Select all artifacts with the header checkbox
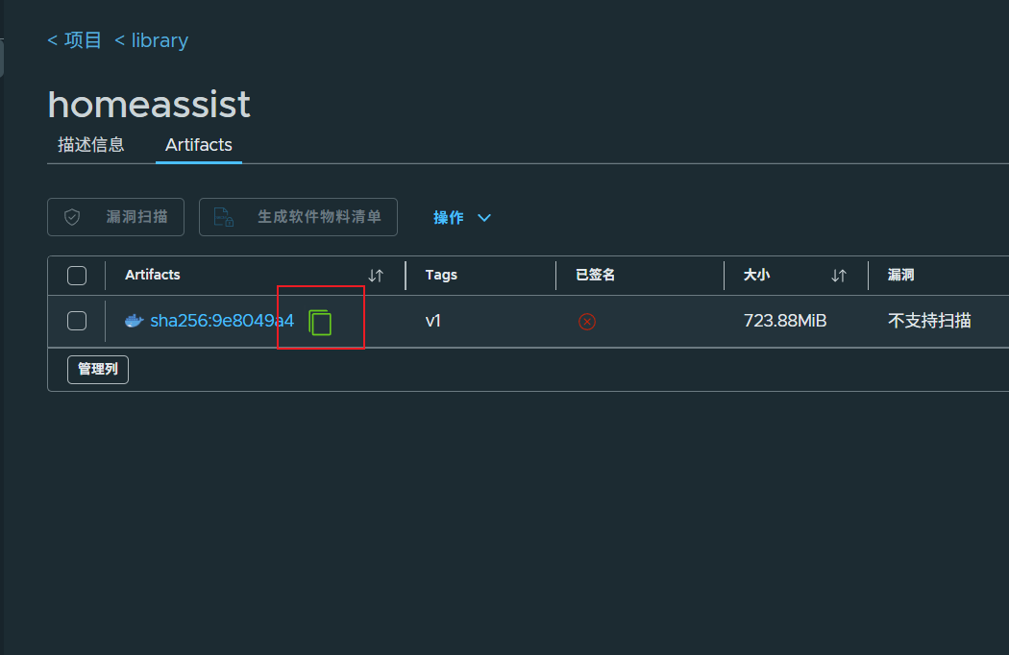 pyautogui.click(x=77, y=276)
